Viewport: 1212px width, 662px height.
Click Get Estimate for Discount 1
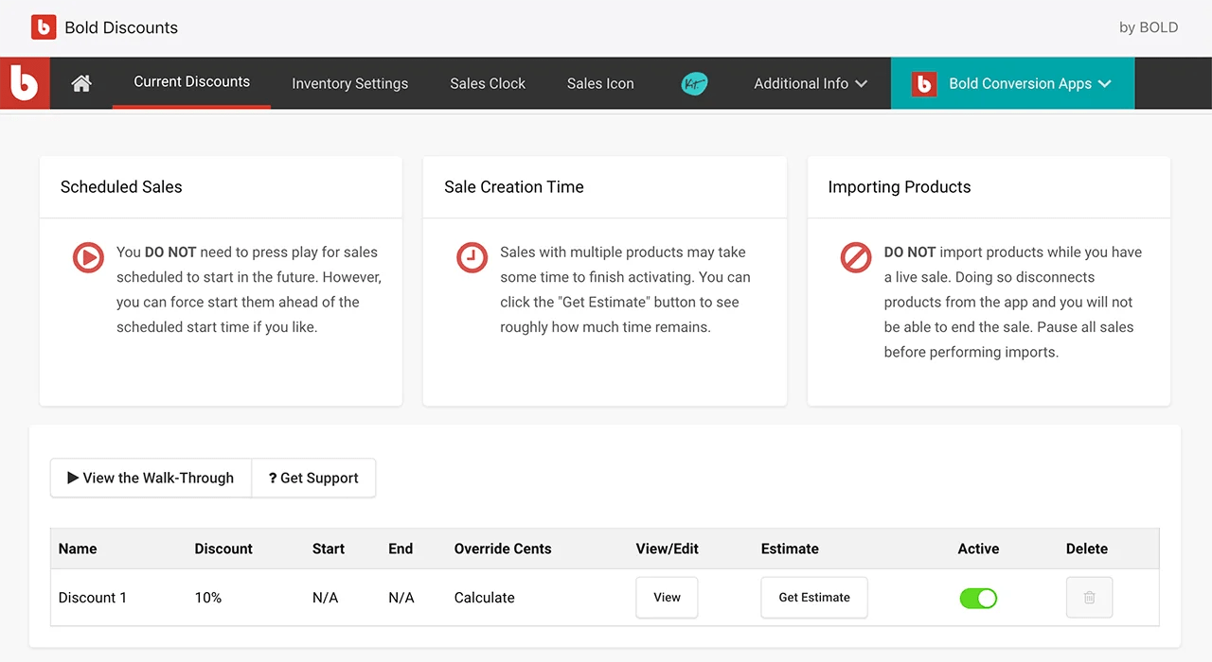[814, 598]
